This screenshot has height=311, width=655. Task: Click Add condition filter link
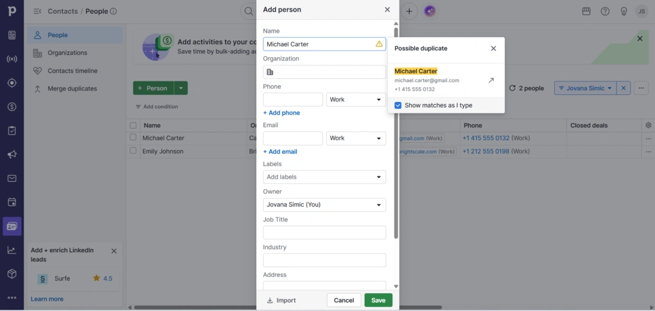[x=157, y=106]
